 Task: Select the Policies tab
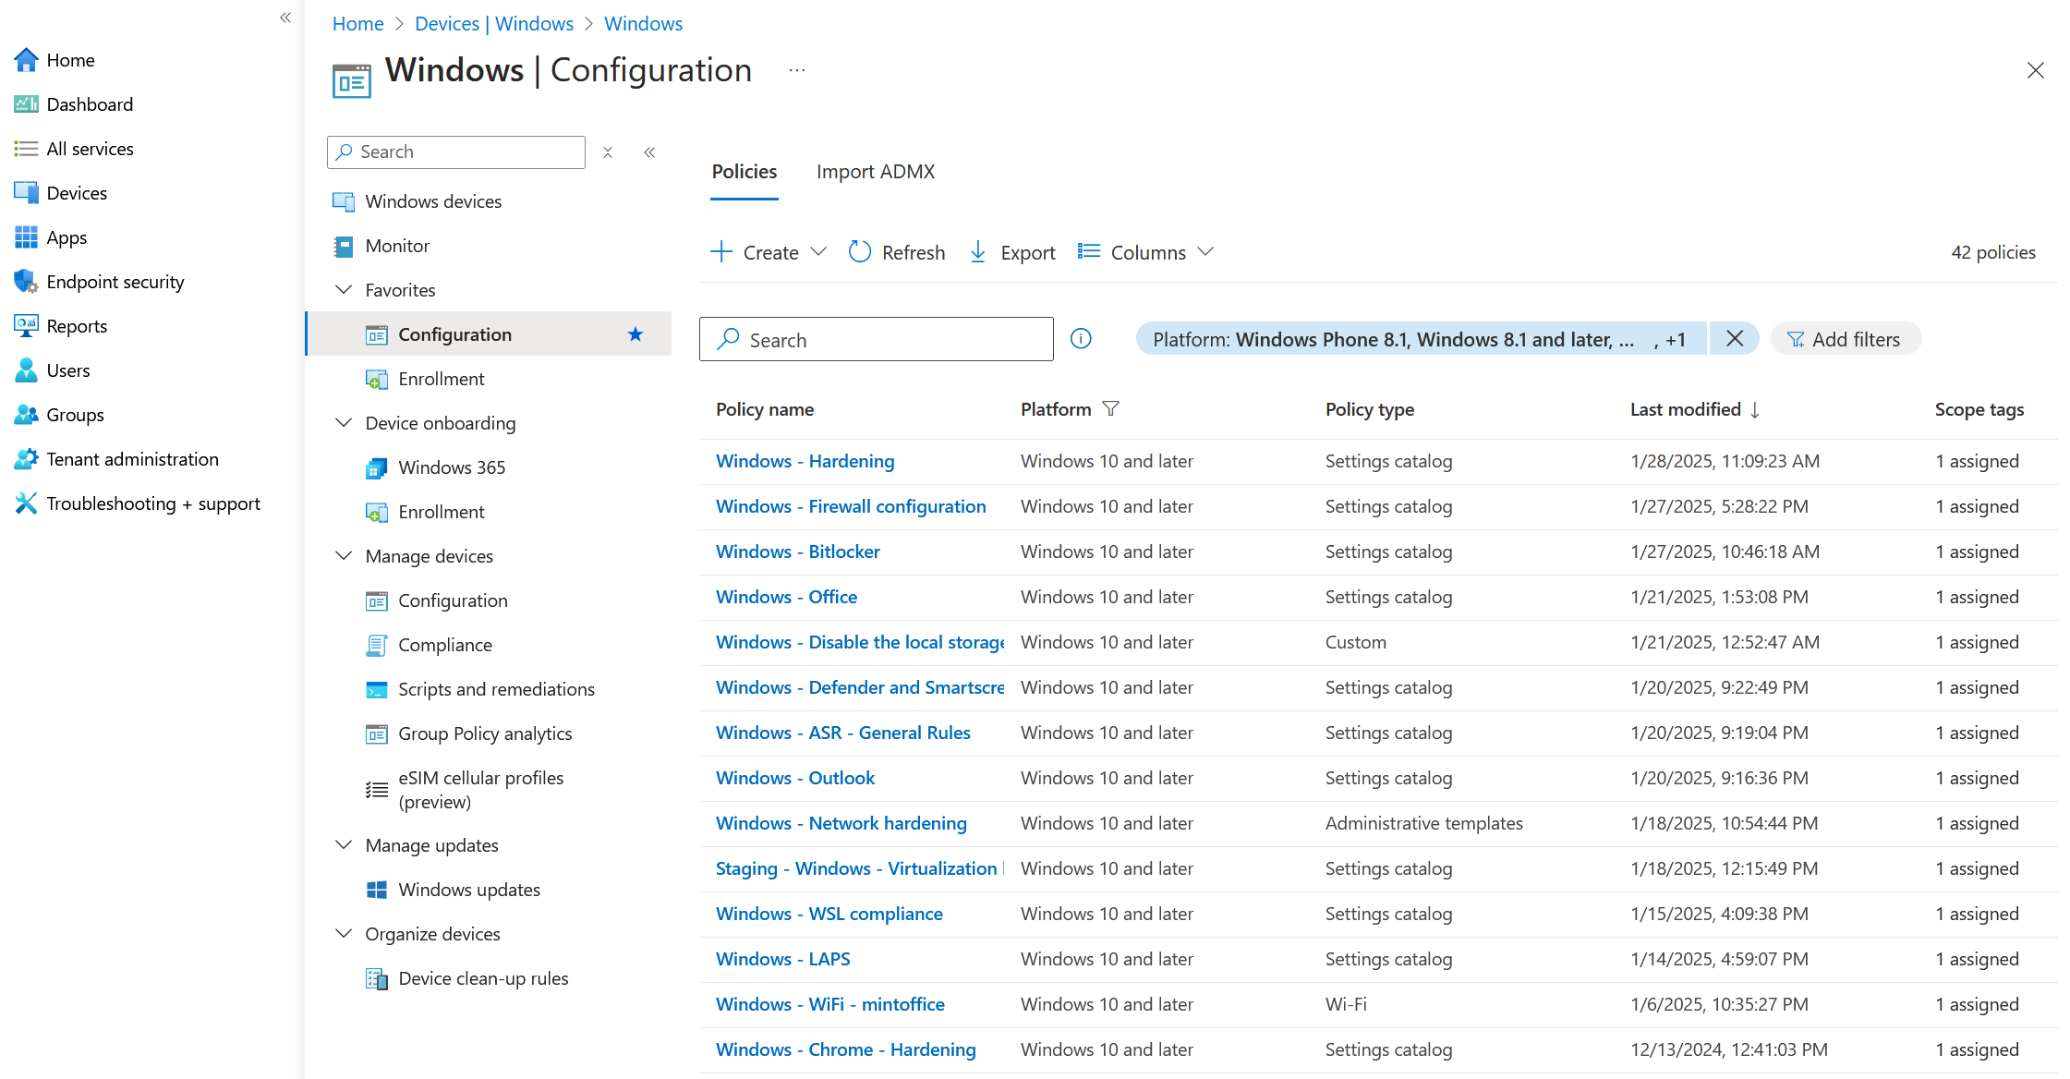tap(744, 172)
